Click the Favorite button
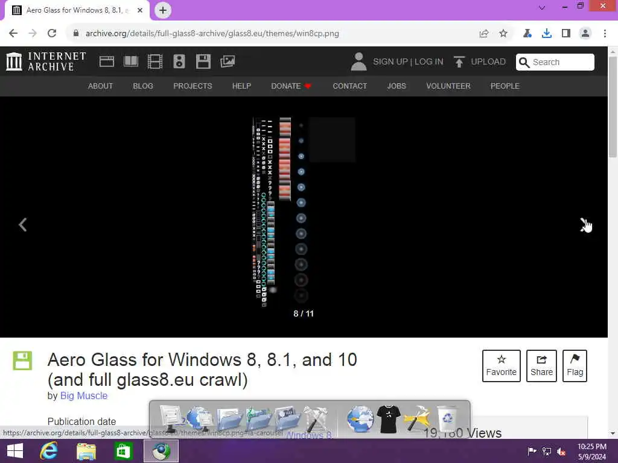 pyautogui.click(x=502, y=366)
